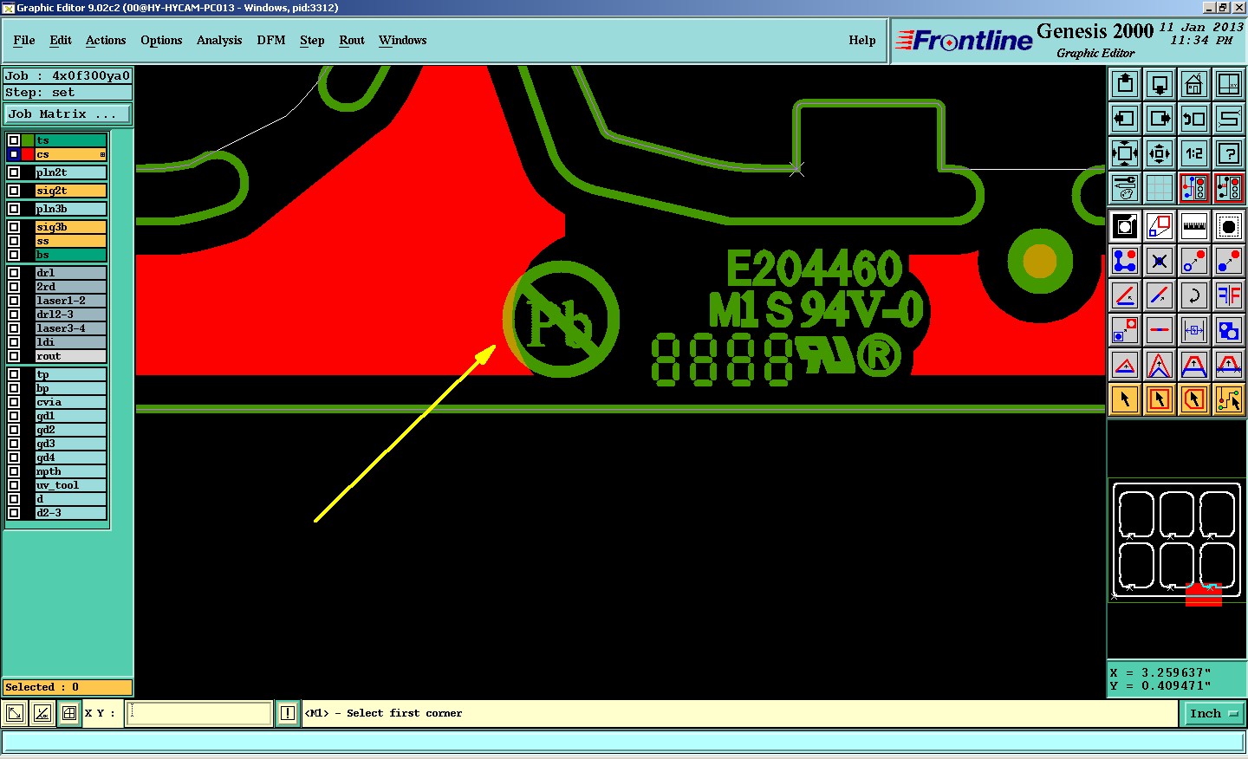Toggle visibility checkbox for layer rout

pyautogui.click(x=14, y=356)
